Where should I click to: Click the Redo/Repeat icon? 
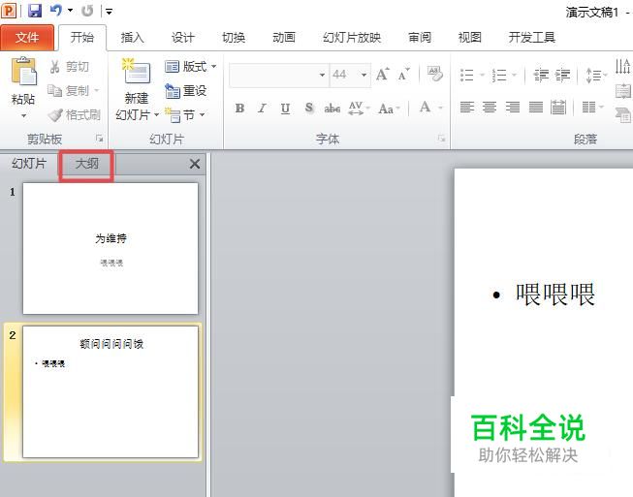click(87, 11)
